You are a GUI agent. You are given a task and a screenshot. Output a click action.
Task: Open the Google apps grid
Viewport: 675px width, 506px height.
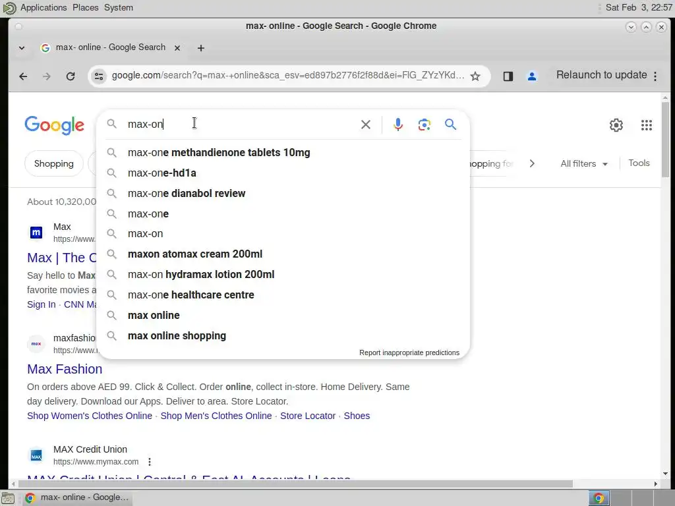[x=647, y=125]
